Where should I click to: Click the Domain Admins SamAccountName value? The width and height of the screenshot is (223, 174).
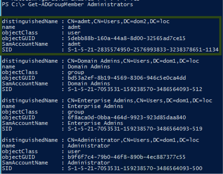88,84
